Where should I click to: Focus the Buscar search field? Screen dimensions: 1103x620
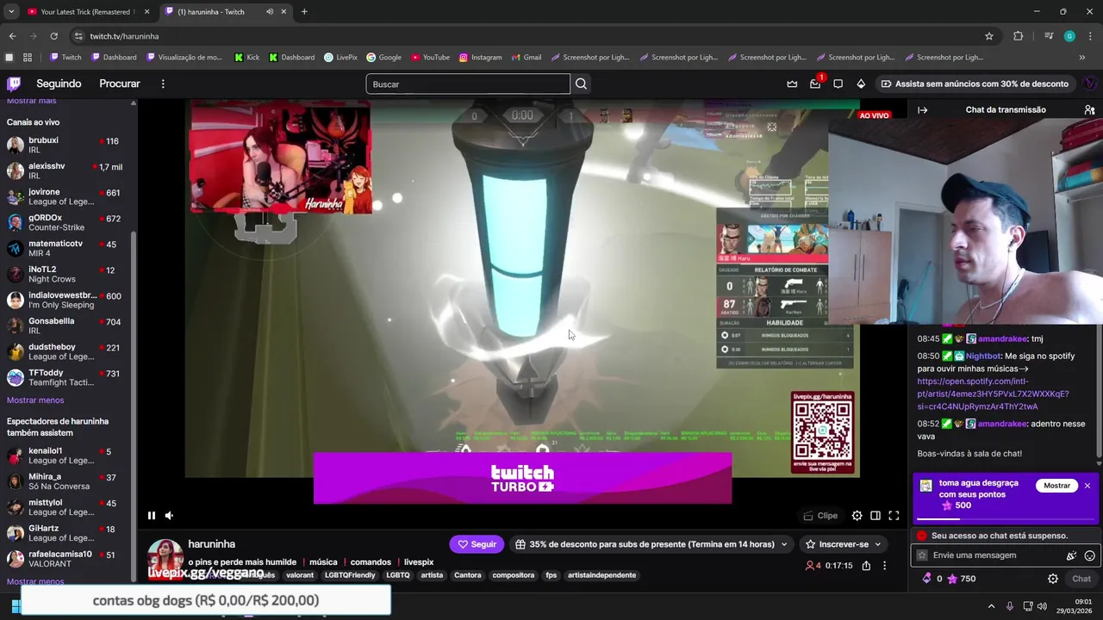coord(468,84)
